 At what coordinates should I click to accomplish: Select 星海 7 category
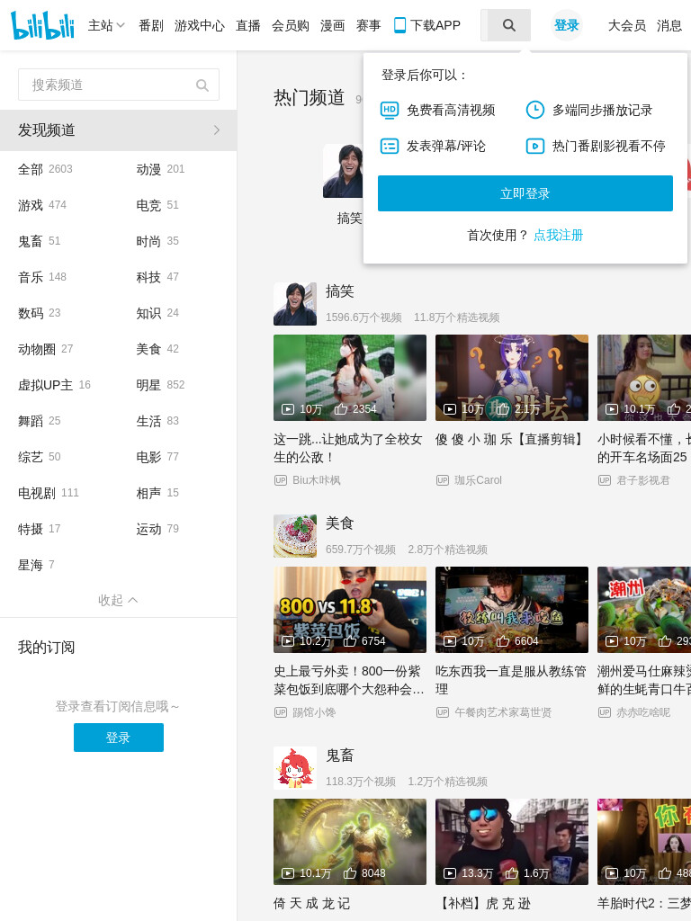36,565
